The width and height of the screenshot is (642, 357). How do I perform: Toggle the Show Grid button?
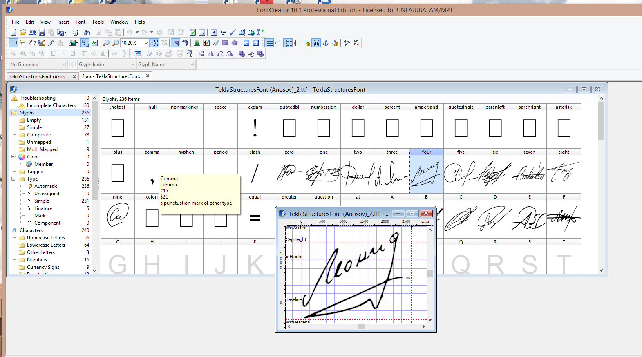(x=270, y=43)
